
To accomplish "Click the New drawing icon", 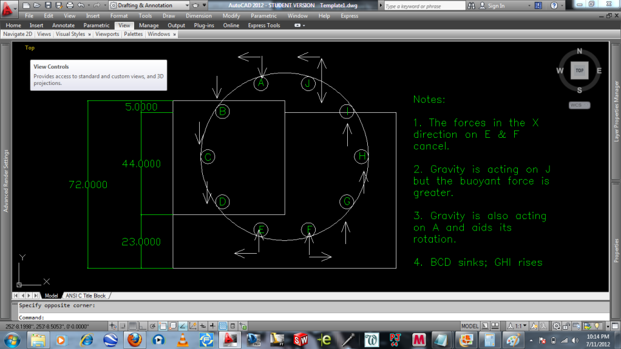I will tap(26, 5).
